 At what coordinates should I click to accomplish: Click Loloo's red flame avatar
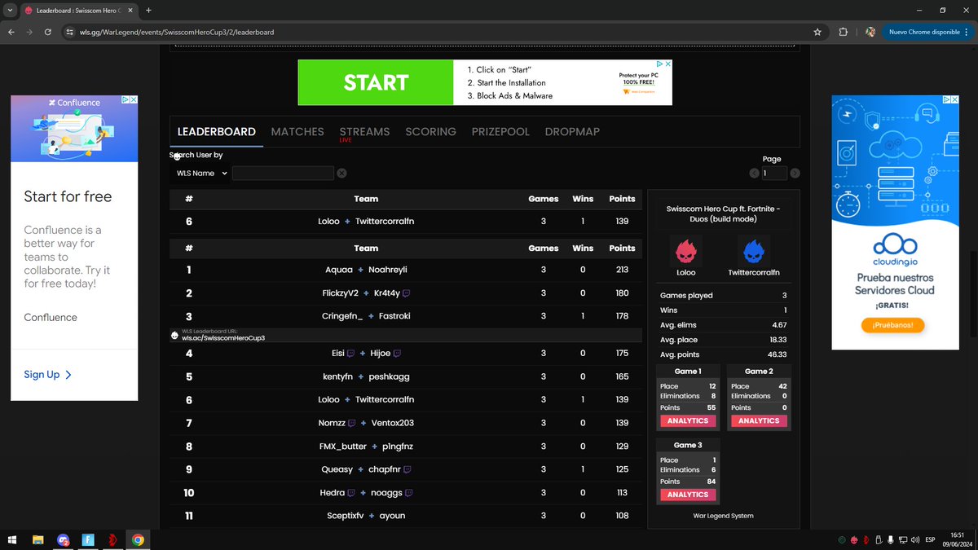[x=686, y=250]
